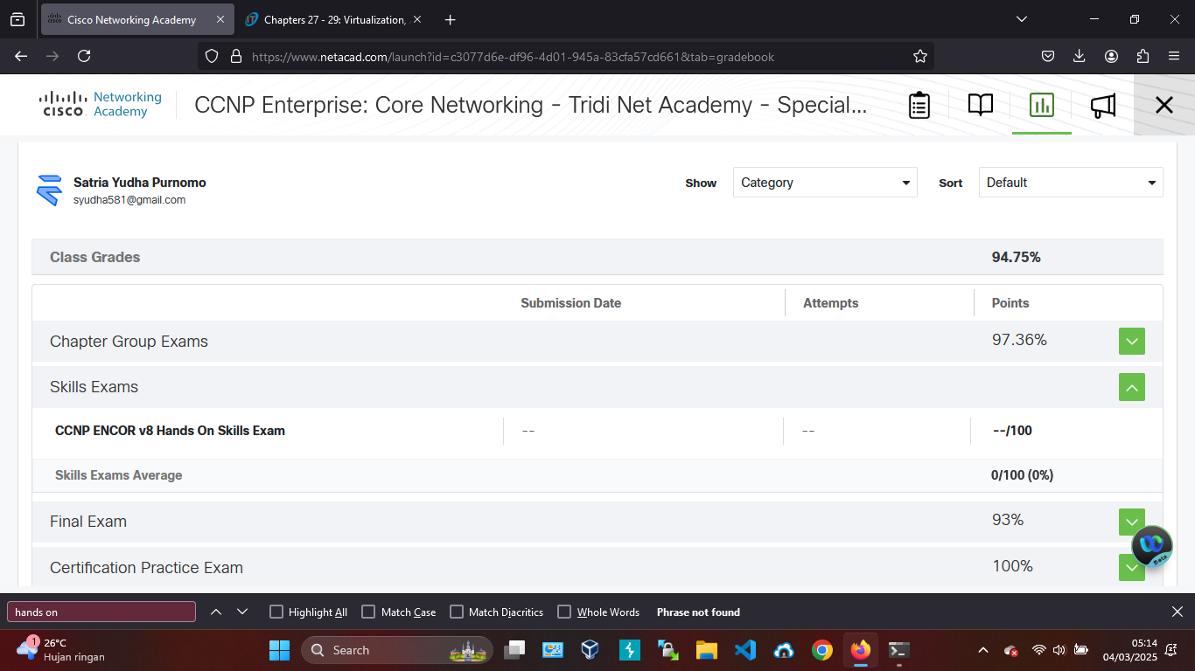List all tabs dropdown arrow
This screenshot has height=671, width=1195.
click(1022, 19)
